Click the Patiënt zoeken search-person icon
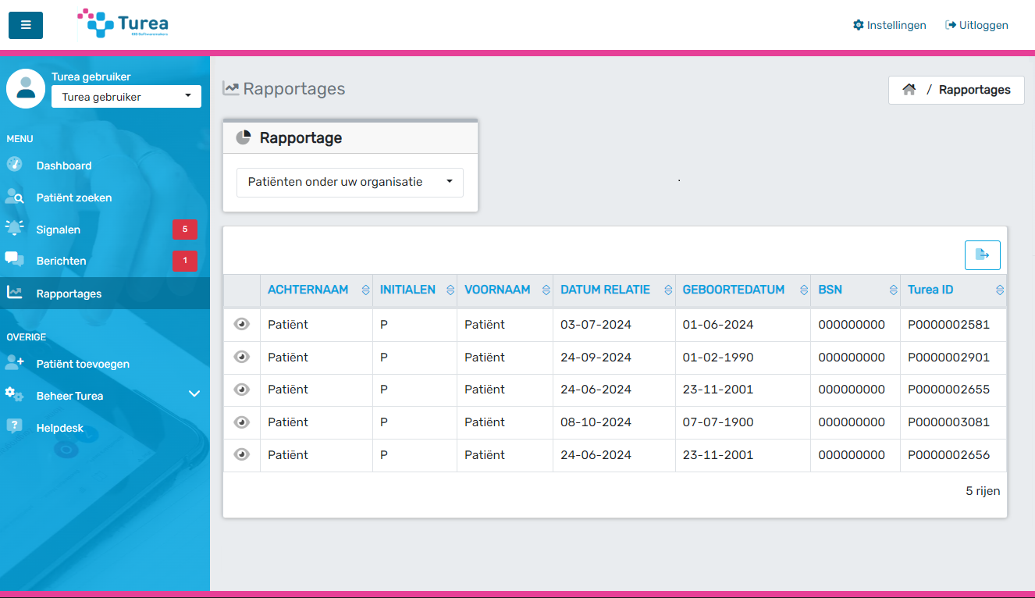 pos(14,197)
